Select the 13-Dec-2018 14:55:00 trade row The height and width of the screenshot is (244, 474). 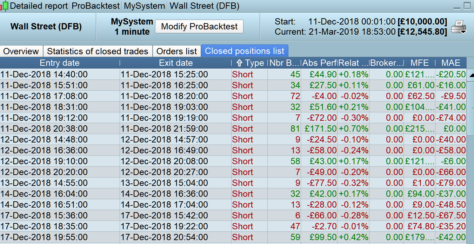[x=175, y=183]
